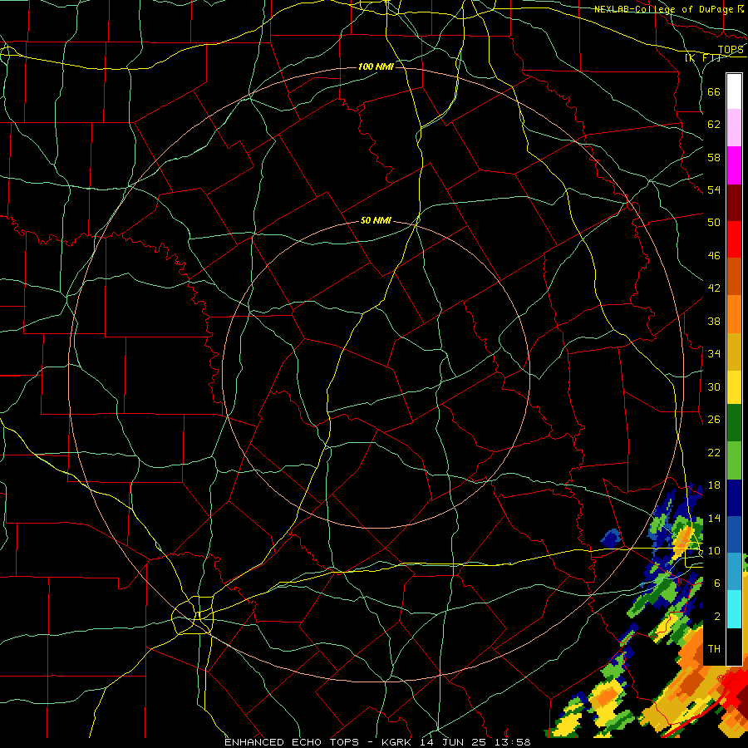The image size is (748, 748).
Task: Click the legend value "54"
Action: tap(714, 189)
